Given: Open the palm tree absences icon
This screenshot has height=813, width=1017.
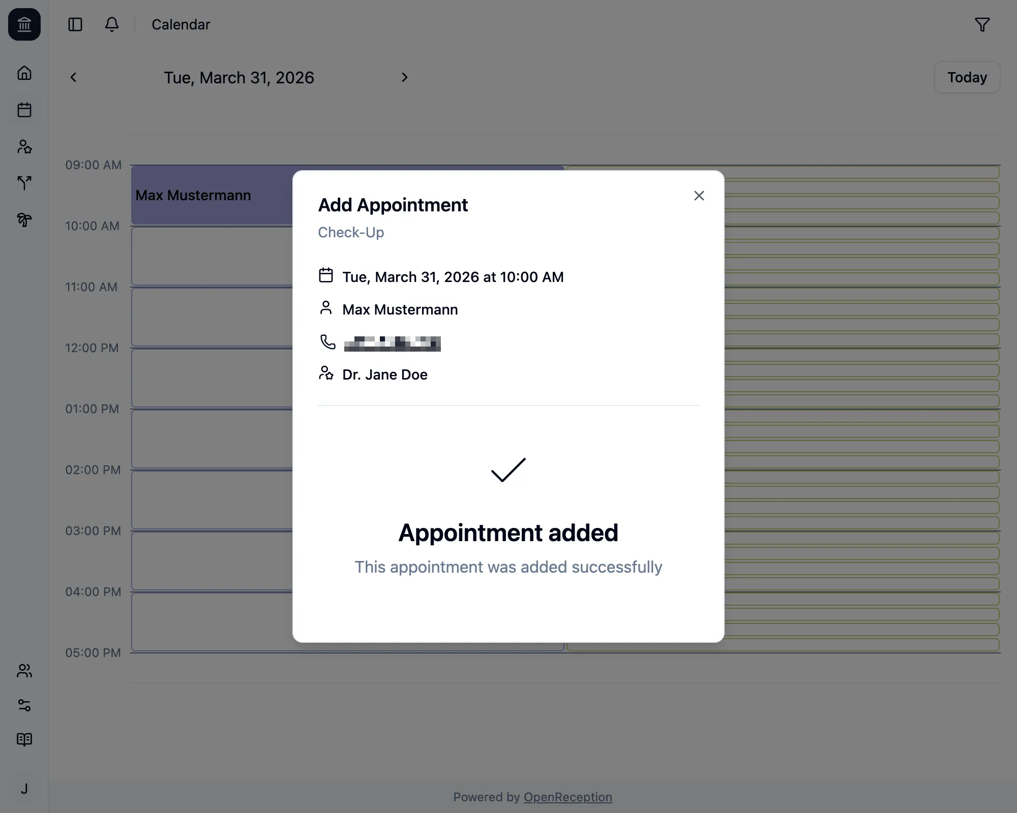Looking at the screenshot, I should [x=24, y=220].
